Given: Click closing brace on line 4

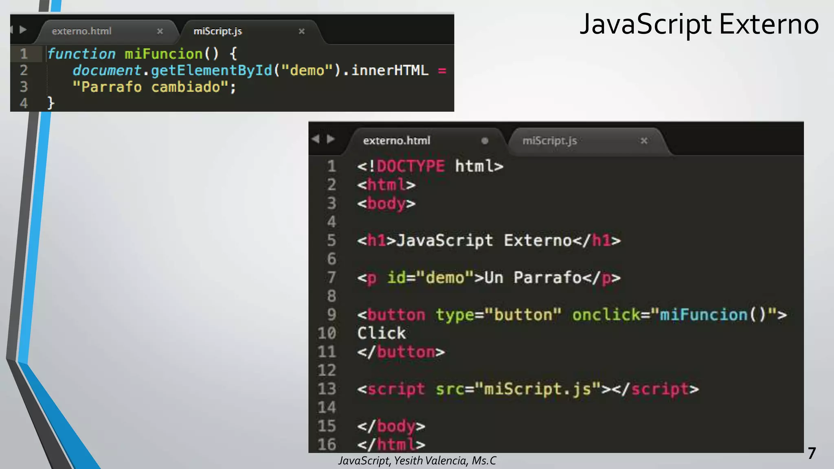Looking at the screenshot, I should [50, 103].
